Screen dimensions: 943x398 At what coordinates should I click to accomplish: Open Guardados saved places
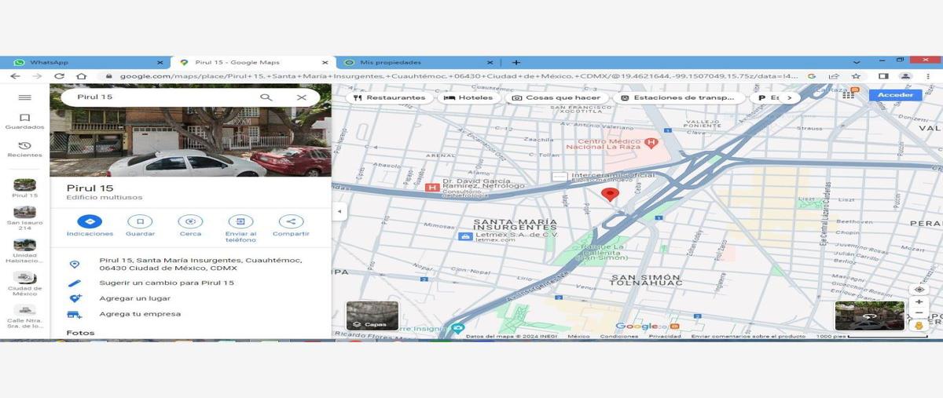(x=24, y=121)
